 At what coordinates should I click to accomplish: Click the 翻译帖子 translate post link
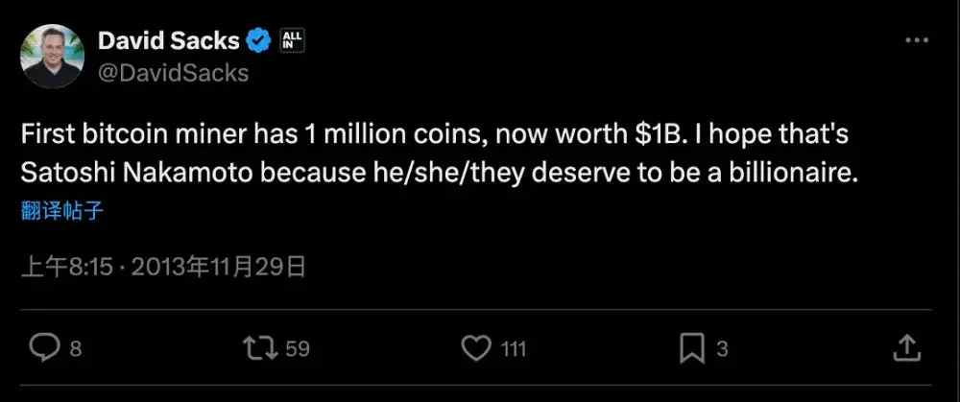click(x=61, y=210)
